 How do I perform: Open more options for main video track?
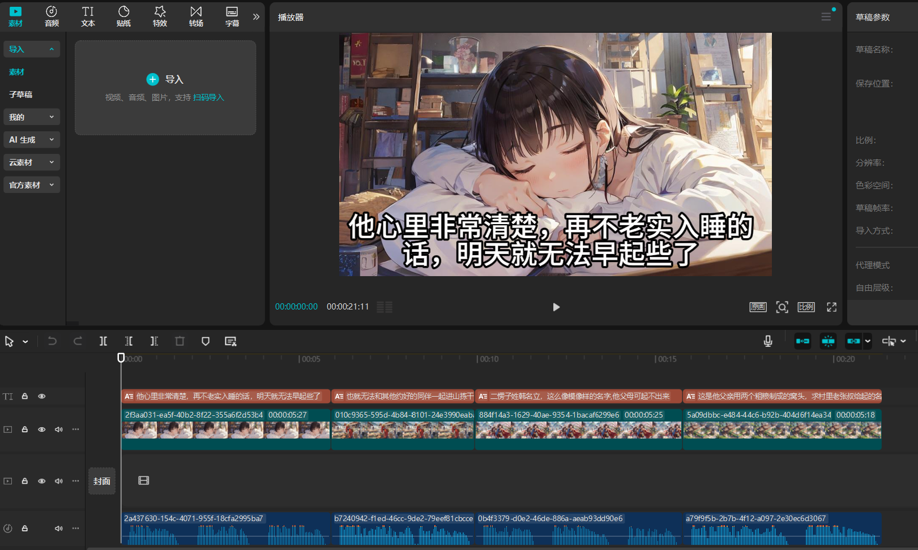[75, 429]
